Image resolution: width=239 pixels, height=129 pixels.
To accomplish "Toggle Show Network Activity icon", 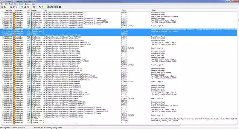I will coord(54,7).
